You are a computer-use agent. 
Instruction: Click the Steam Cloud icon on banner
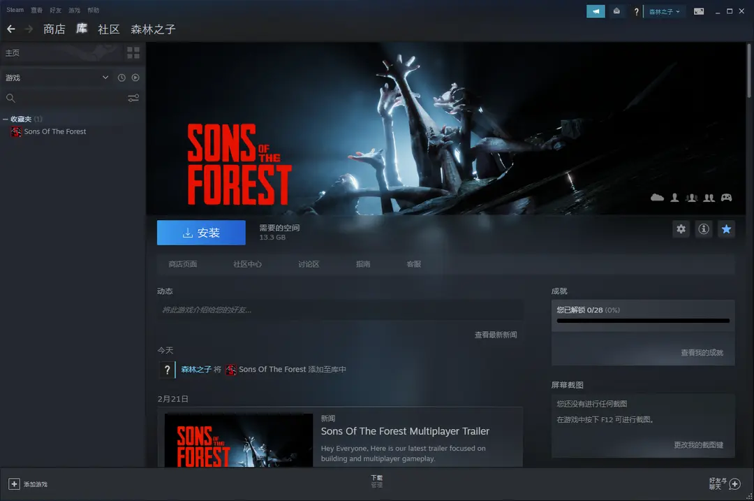(x=657, y=197)
